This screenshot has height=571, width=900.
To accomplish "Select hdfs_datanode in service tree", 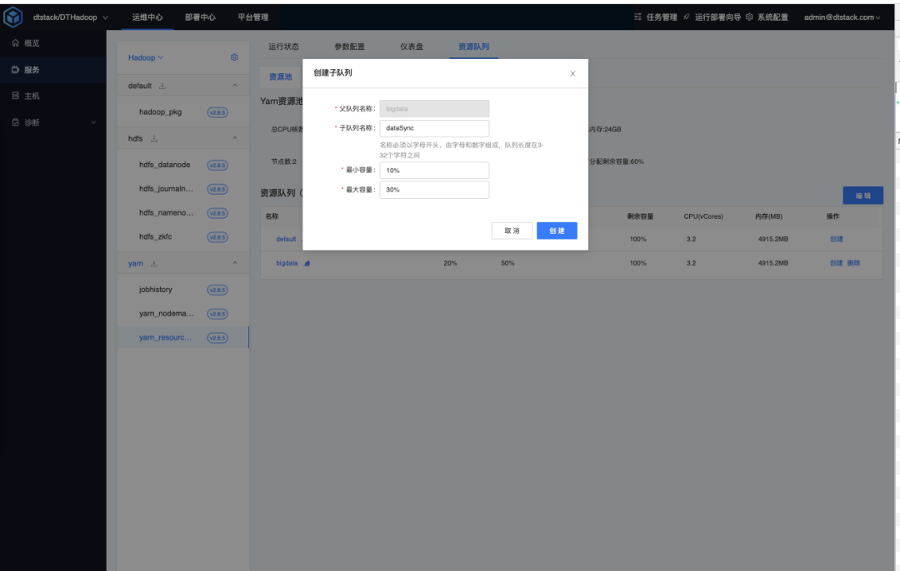I will 165,165.
